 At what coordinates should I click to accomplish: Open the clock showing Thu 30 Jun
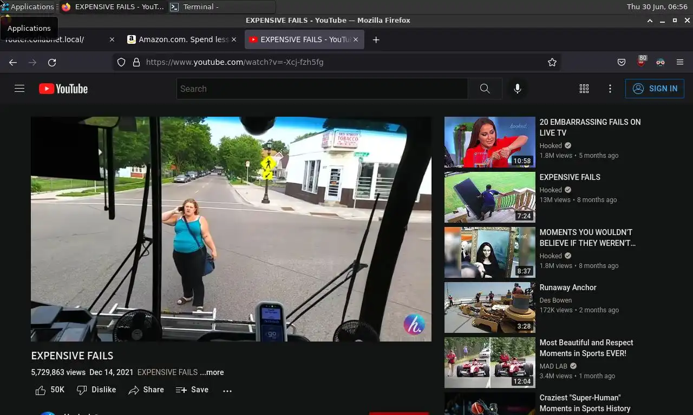tap(657, 6)
